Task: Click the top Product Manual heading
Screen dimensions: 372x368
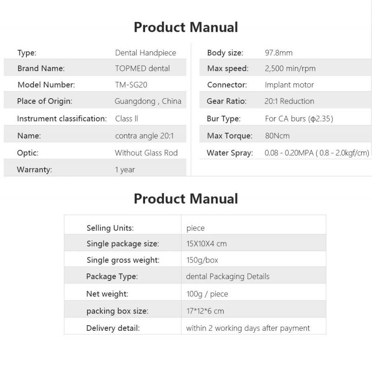Action: (x=186, y=27)
